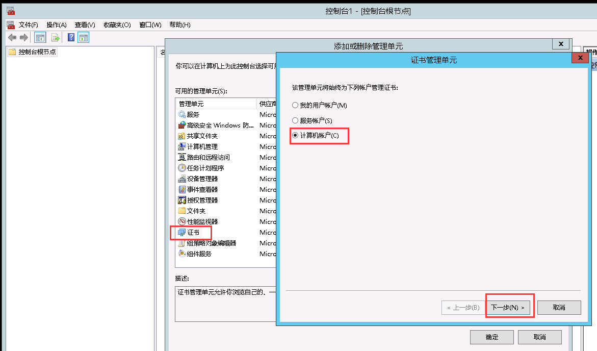Click the export list toolbar icon
597x351 pixels.
(x=56, y=37)
